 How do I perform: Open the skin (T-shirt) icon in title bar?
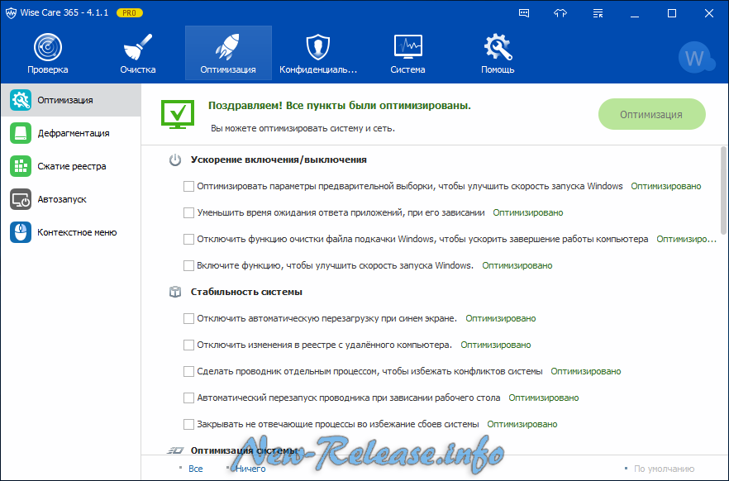(x=560, y=13)
